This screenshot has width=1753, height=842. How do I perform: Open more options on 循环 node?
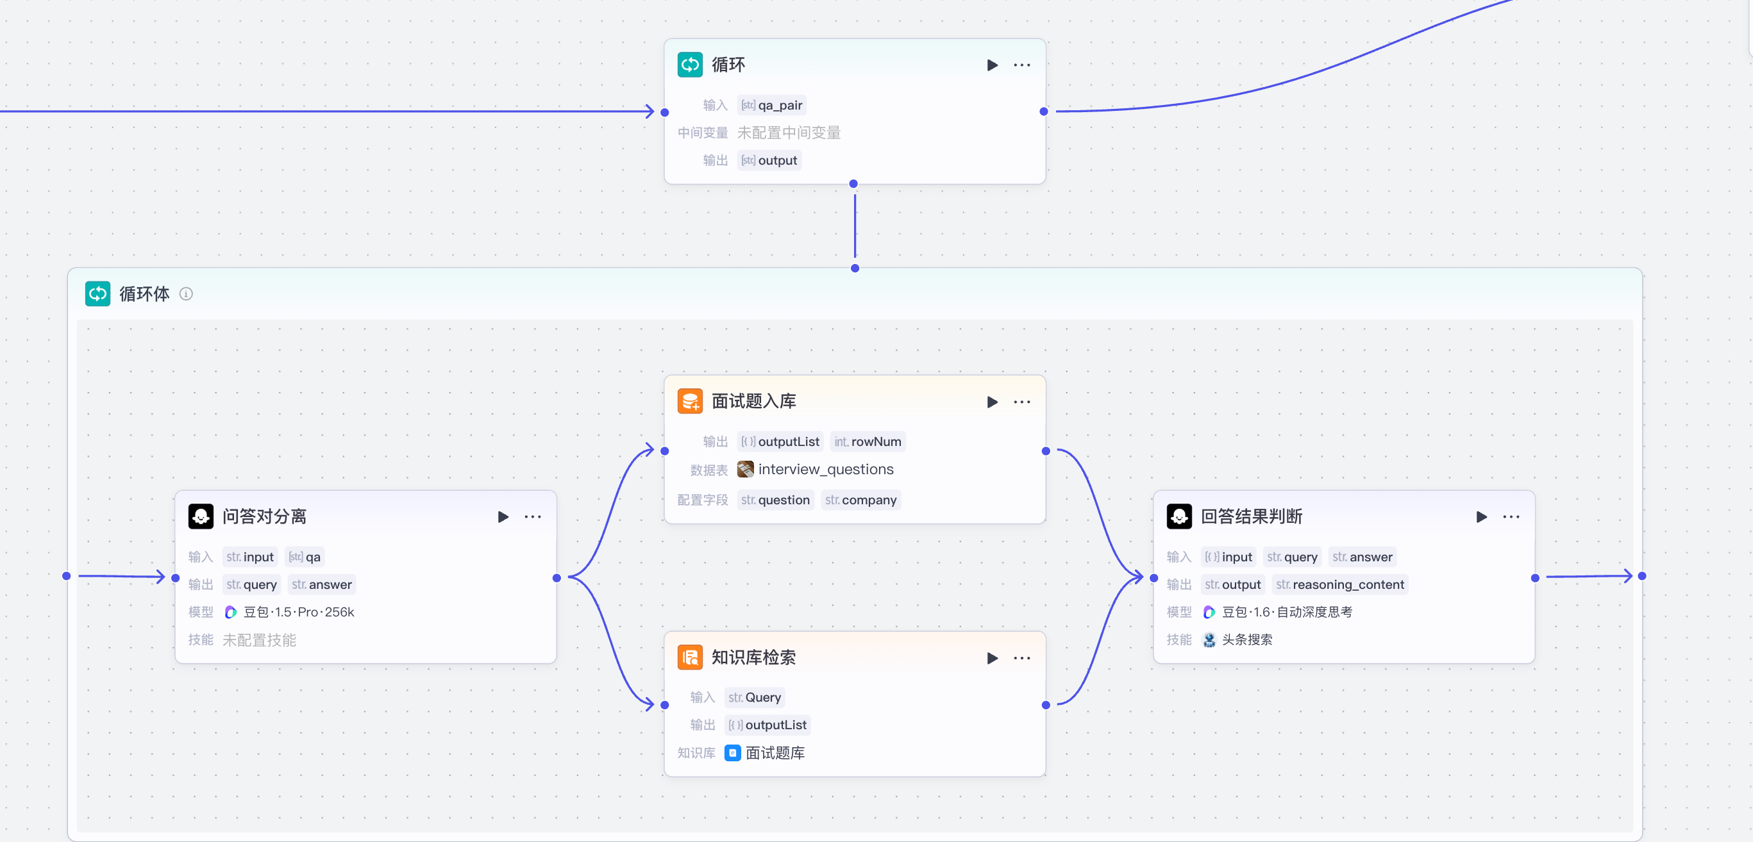(x=1021, y=65)
